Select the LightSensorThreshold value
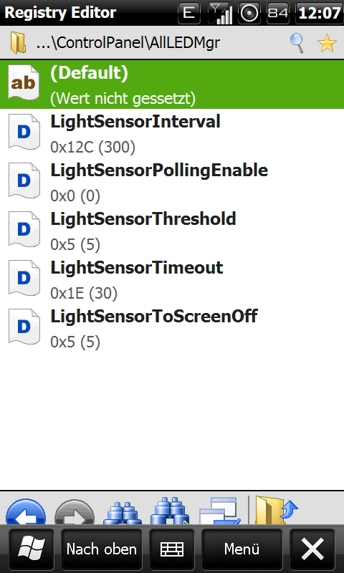Image resolution: width=344 pixels, height=573 pixels. 172,231
